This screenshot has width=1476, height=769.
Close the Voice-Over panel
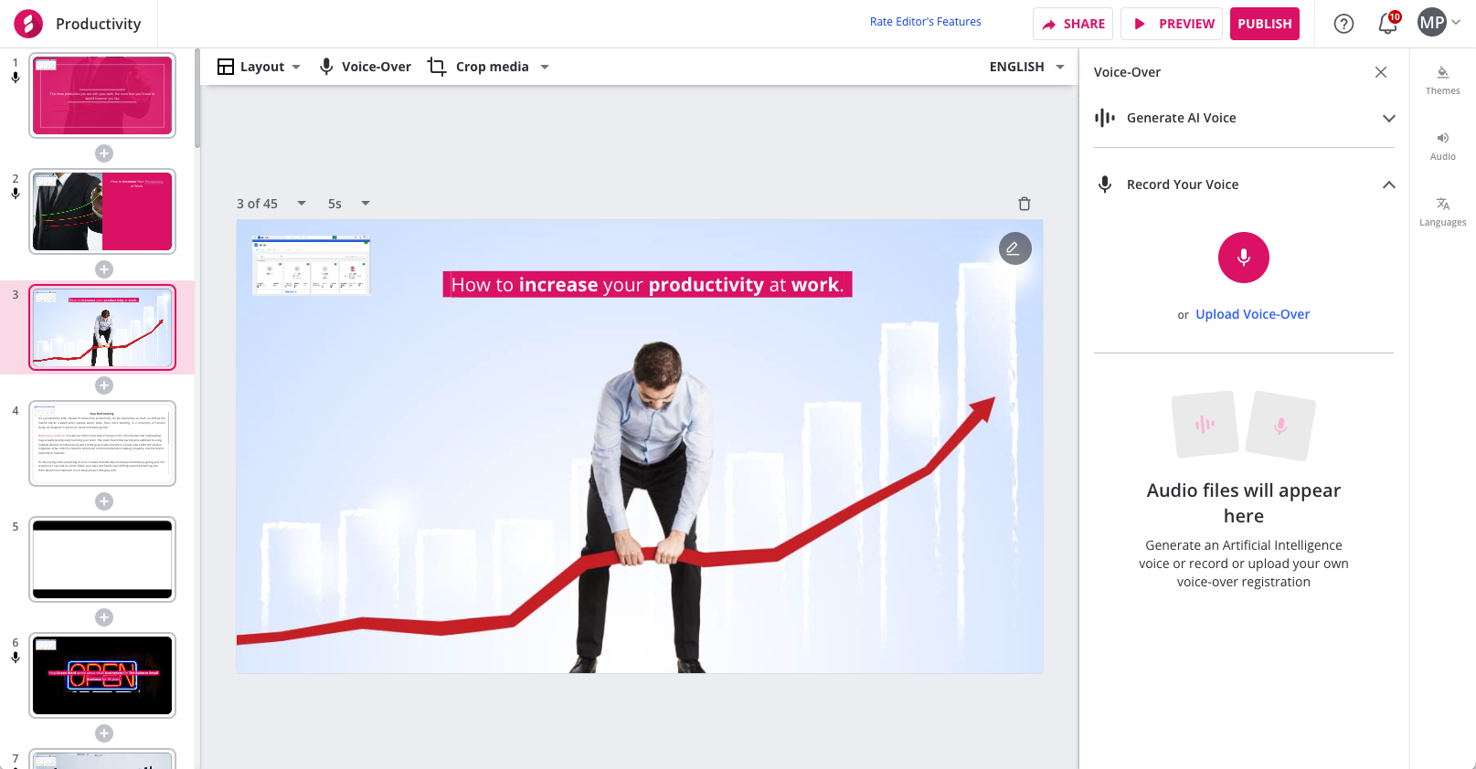click(1381, 72)
